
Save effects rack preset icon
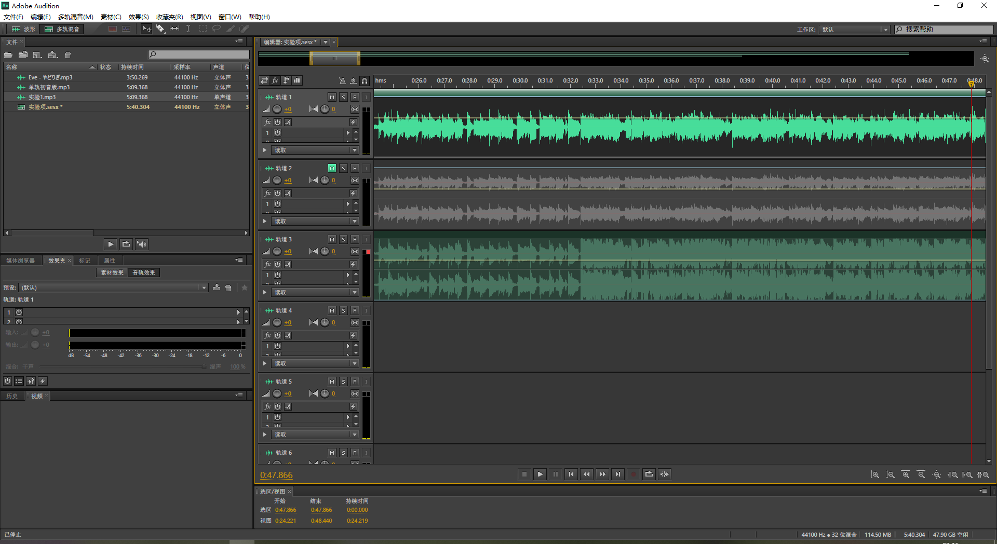pyautogui.click(x=217, y=288)
